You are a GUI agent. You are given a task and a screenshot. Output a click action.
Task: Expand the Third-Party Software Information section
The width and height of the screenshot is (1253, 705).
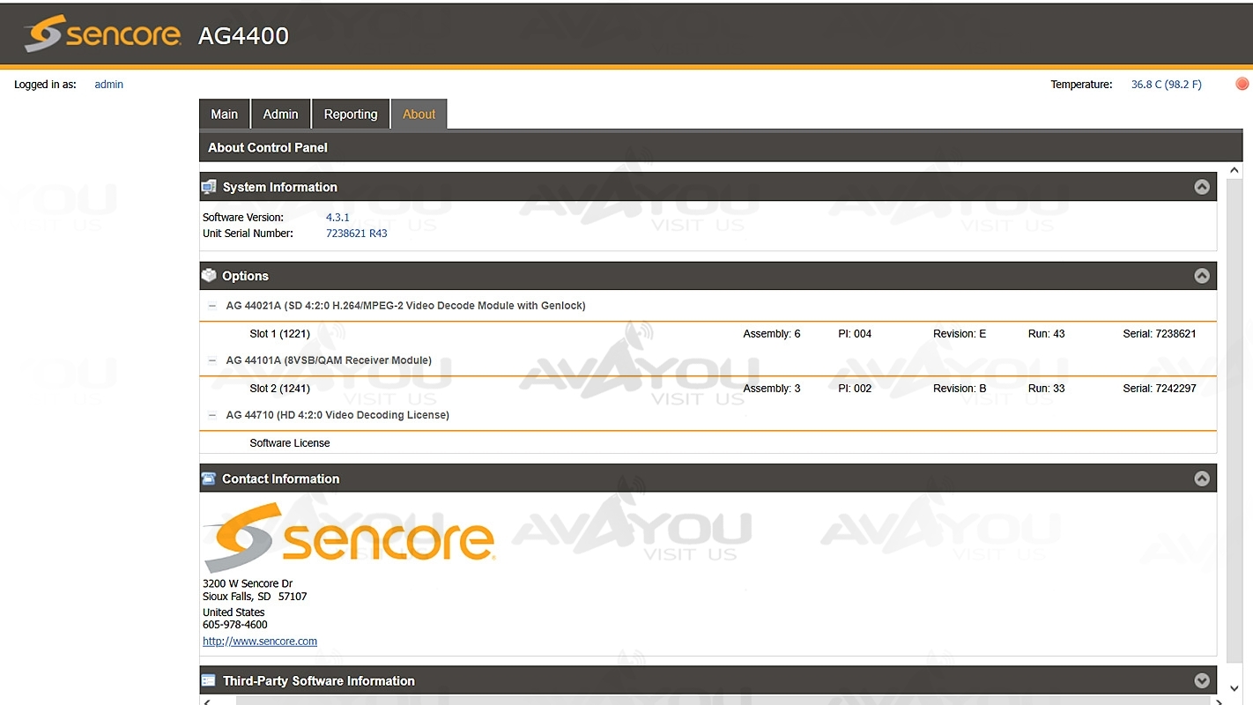pyautogui.click(x=1201, y=680)
